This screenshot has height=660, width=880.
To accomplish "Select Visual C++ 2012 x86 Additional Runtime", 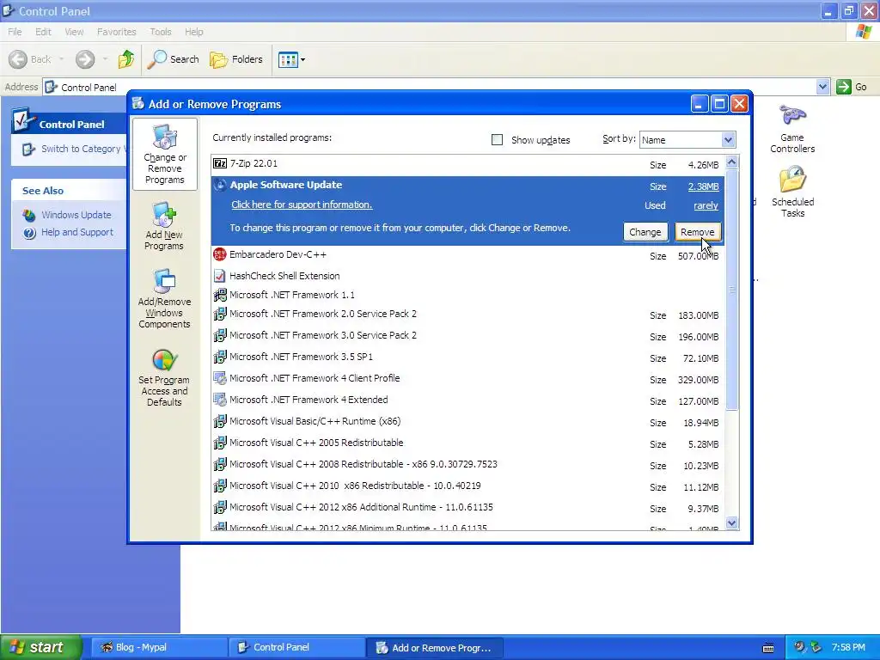I will [x=468, y=507].
